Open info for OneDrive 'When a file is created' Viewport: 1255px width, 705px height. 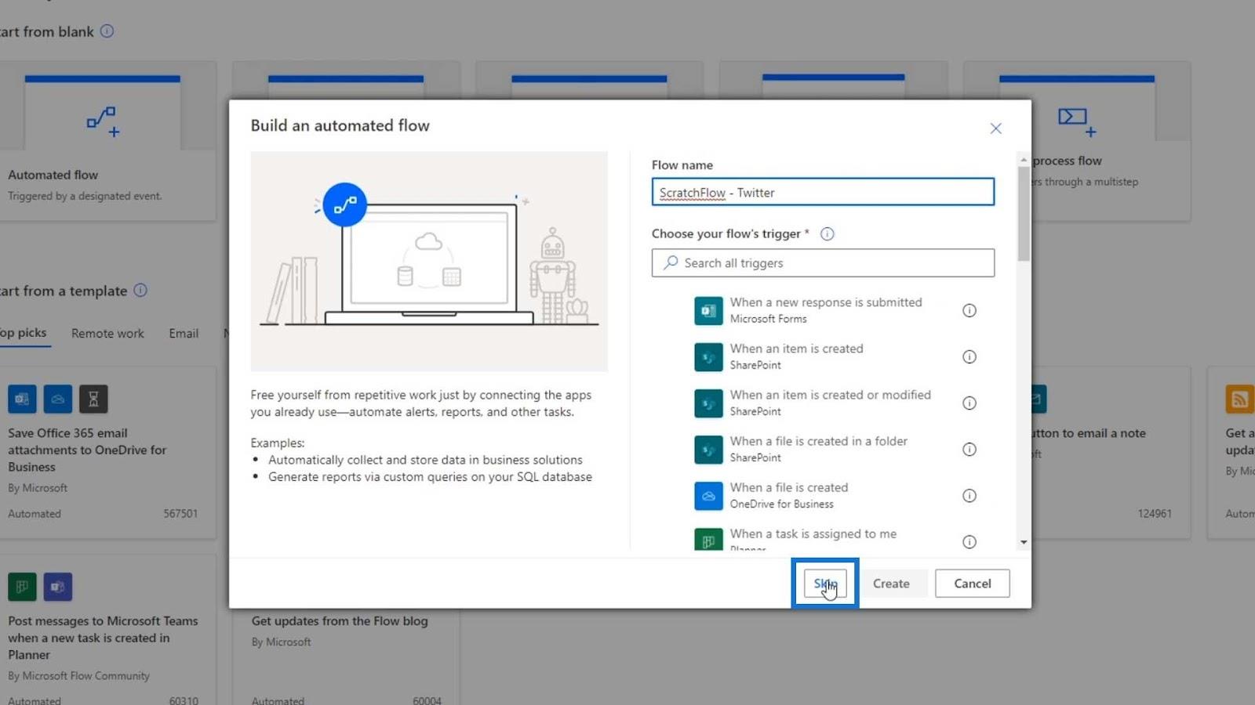pyautogui.click(x=969, y=495)
